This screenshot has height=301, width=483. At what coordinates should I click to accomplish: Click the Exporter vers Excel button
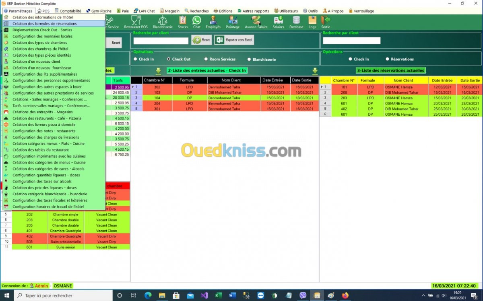click(x=235, y=40)
